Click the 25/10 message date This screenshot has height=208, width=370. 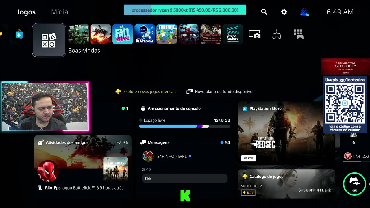click(146, 170)
